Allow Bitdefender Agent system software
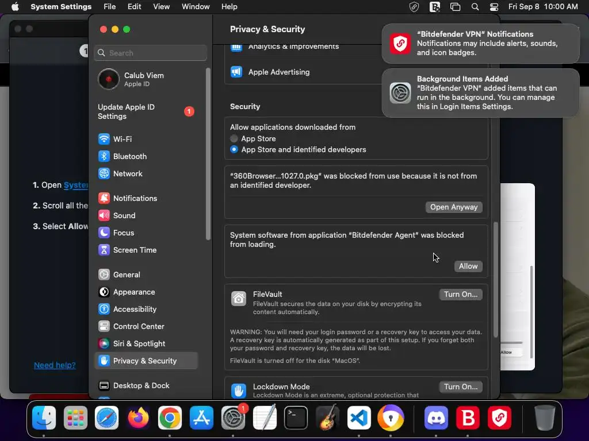The height and width of the screenshot is (441, 589). click(468, 266)
